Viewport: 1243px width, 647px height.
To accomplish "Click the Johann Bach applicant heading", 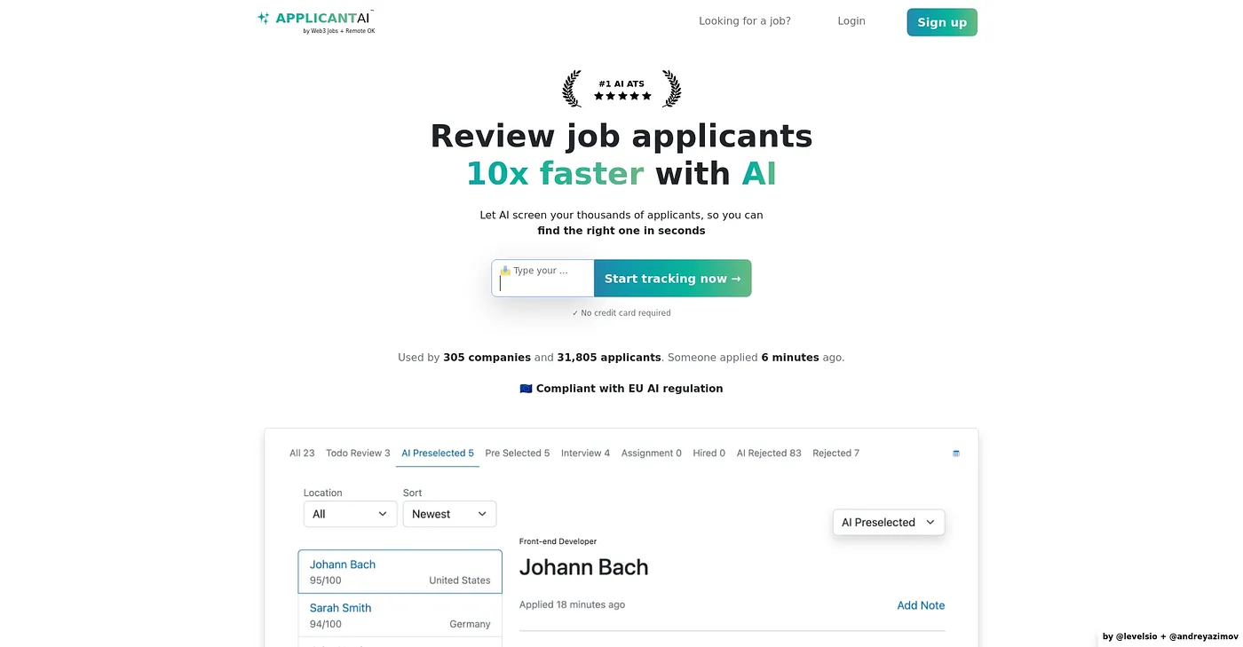I will point(583,568).
